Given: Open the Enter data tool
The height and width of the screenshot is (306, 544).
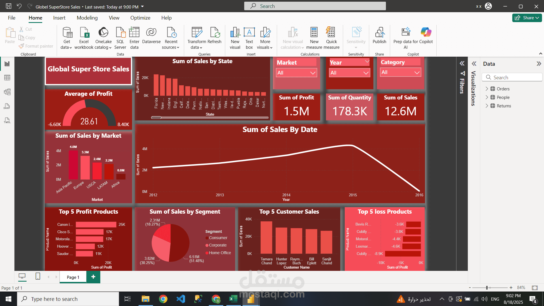Looking at the screenshot, I should 134,38.
